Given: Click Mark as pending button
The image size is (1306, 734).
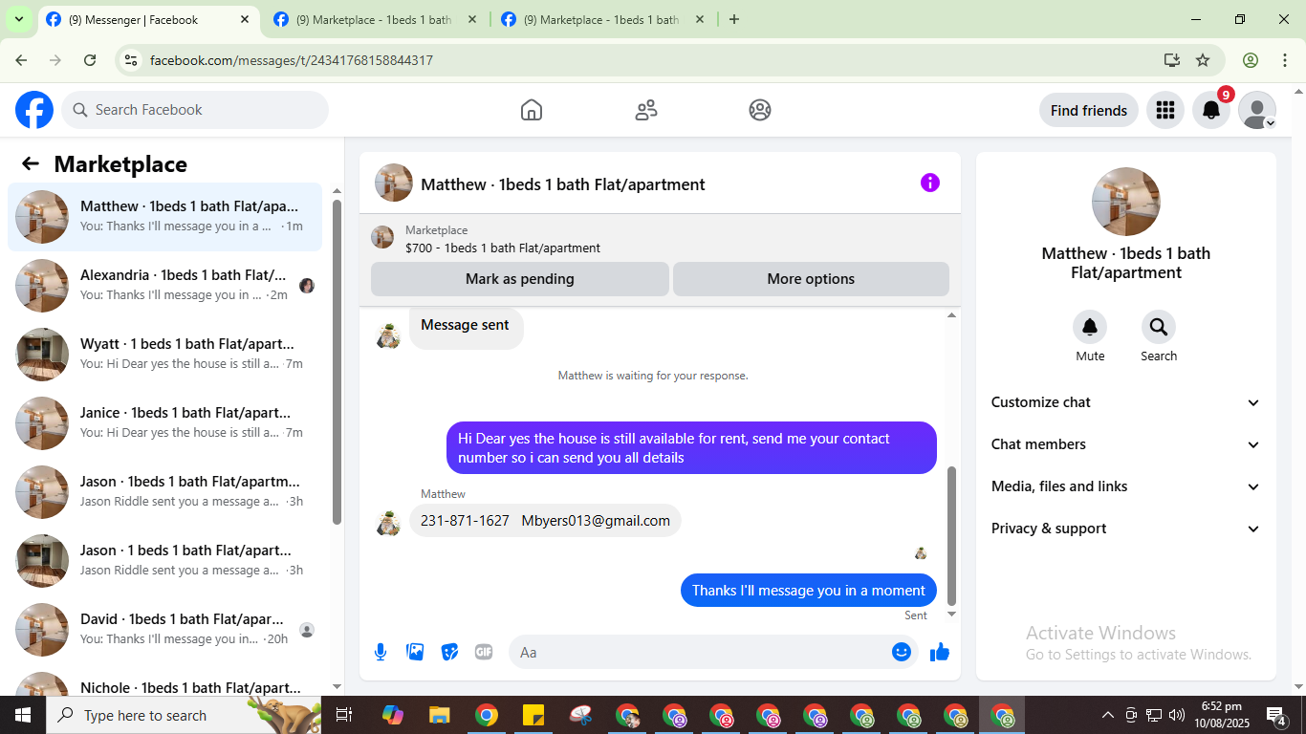Looking at the screenshot, I should coord(520,279).
